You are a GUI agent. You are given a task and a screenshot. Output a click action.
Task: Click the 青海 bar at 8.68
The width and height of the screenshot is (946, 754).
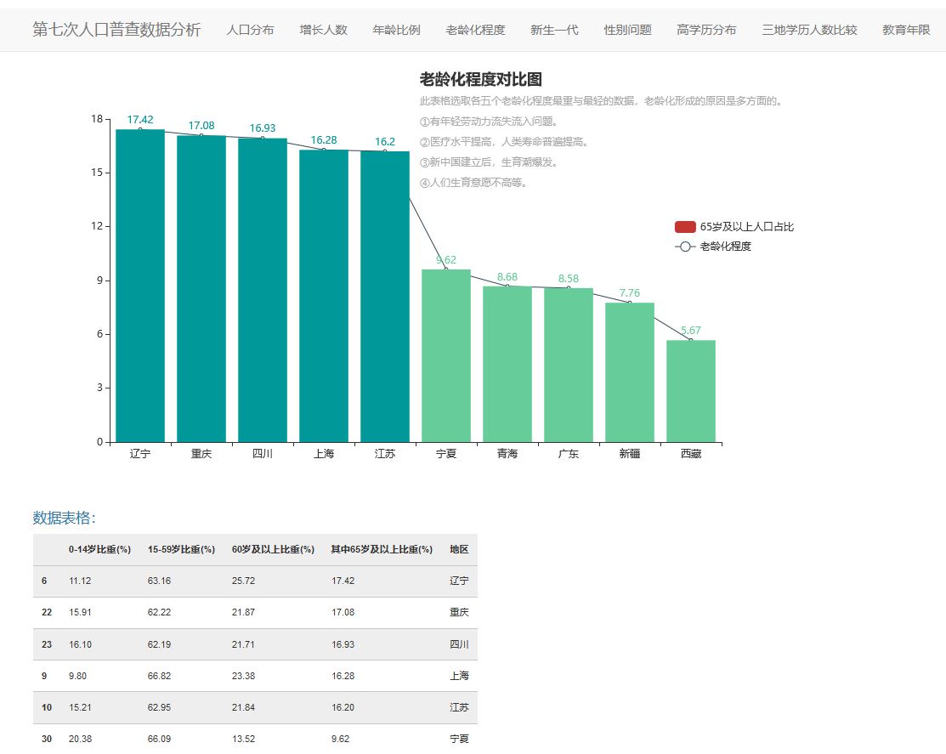(507, 364)
